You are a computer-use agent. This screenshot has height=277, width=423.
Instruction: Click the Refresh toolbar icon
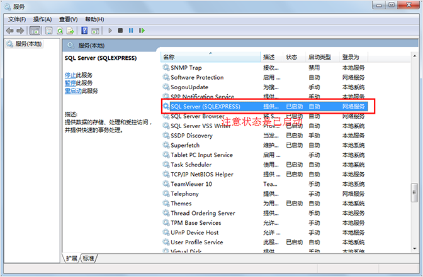pos(60,30)
